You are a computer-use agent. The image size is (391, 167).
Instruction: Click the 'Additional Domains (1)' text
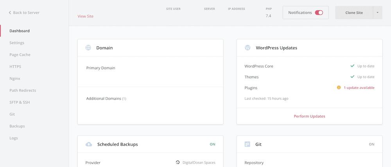click(106, 99)
